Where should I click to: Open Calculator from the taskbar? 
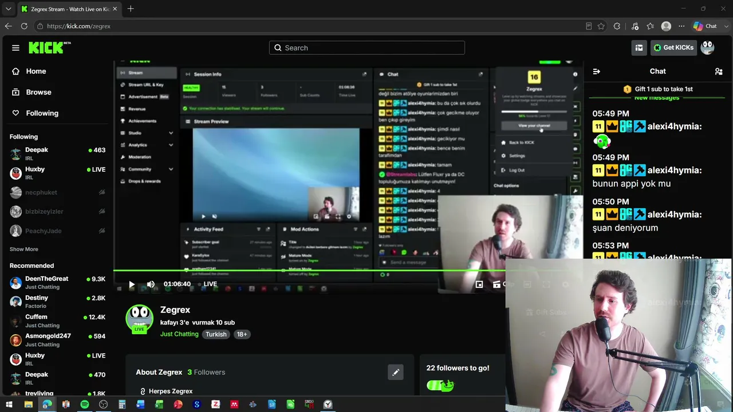122,405
